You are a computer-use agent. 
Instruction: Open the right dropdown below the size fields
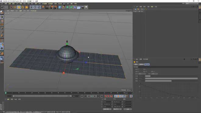tap(117, 109)
